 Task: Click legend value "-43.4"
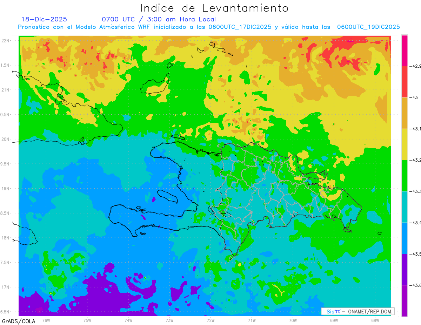click(x=415, y=223)
